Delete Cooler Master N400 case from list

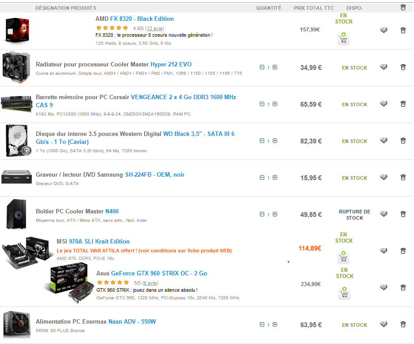pos(403,214)
